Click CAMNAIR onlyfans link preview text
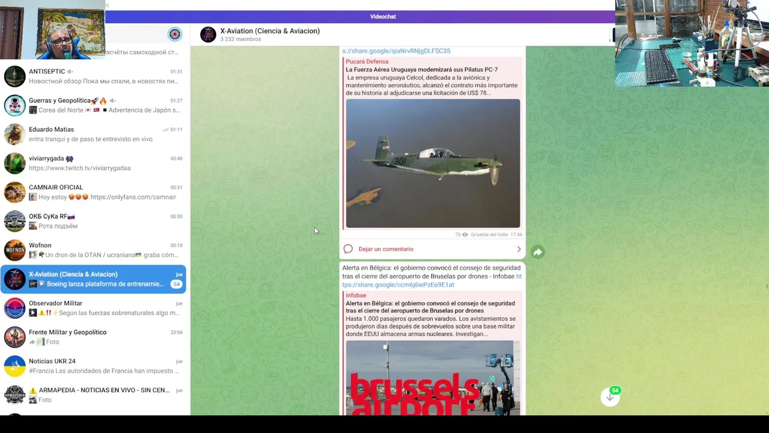Screen dimensions: 769x433 coord(102,197)
